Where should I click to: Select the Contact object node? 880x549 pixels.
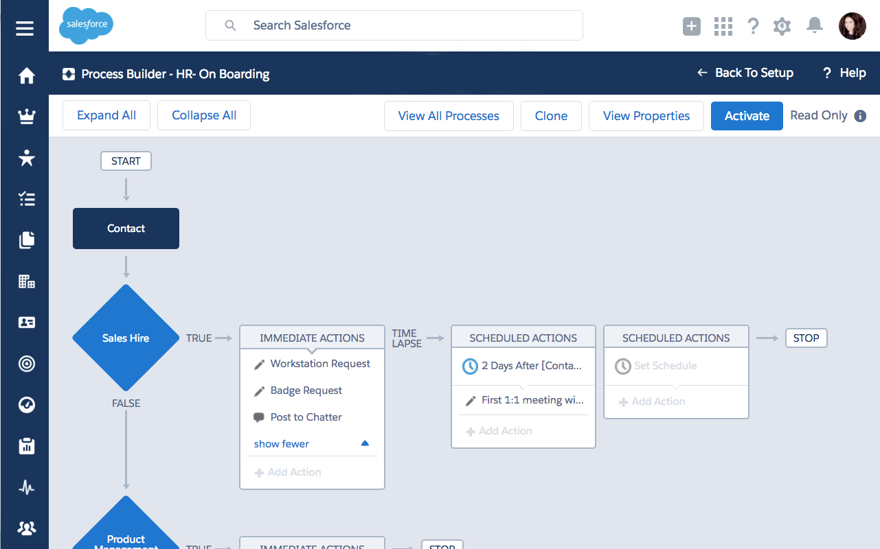pyautogui.click(x=126, y=229)
